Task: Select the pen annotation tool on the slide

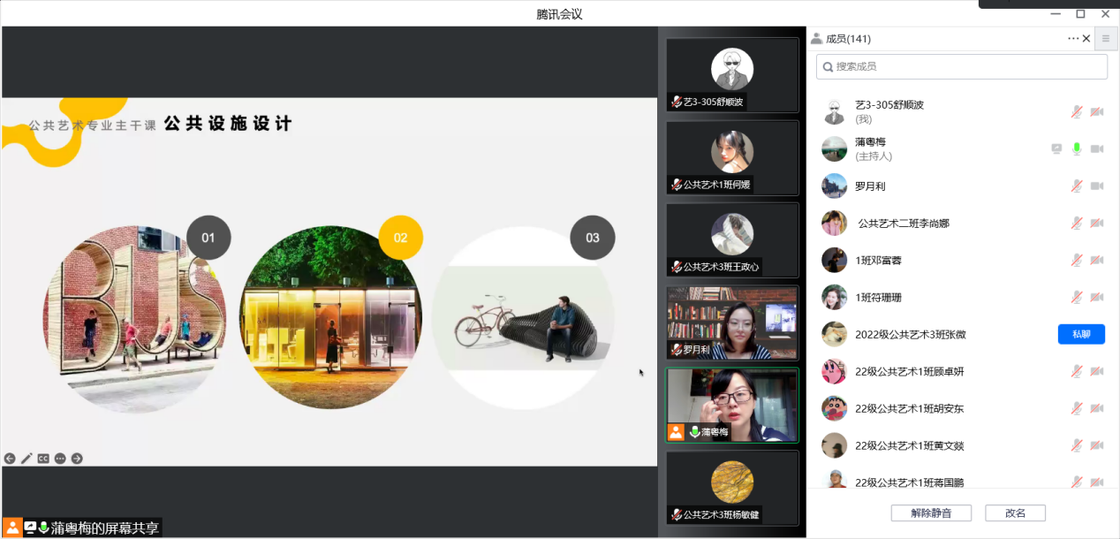Action: (x=26, y=458)
